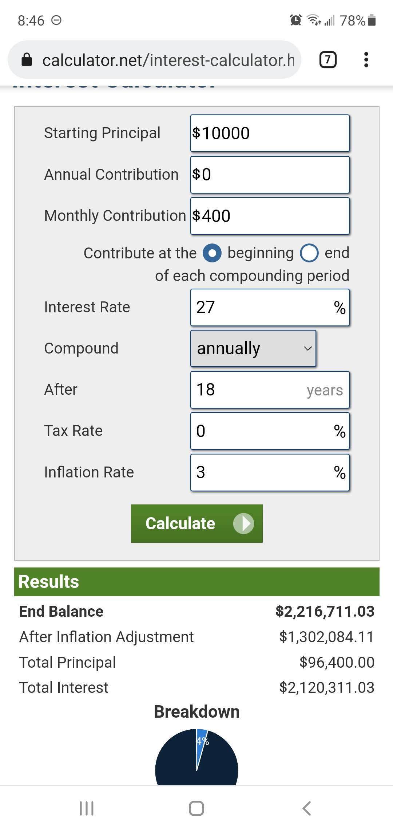Click the Starting Principal input field
The image size is (393, 831).
coord(270,133)
